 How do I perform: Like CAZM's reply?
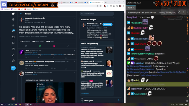(x=53, y=58)
